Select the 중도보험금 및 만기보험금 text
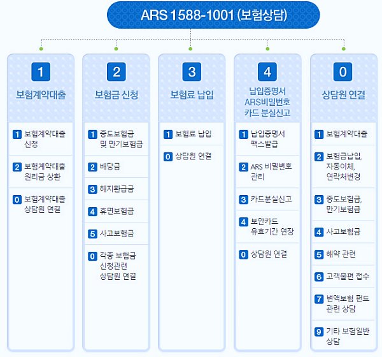Viewport: 382px width, 357px height. [121, 139]
